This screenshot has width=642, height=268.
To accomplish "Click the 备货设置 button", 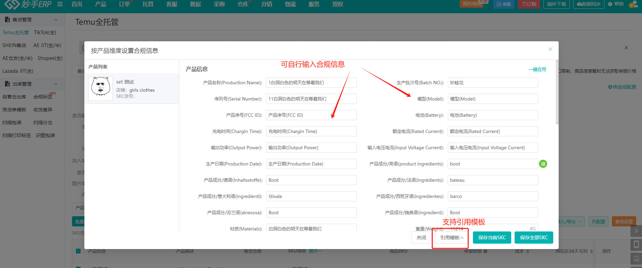I will (x=624, y=222).
